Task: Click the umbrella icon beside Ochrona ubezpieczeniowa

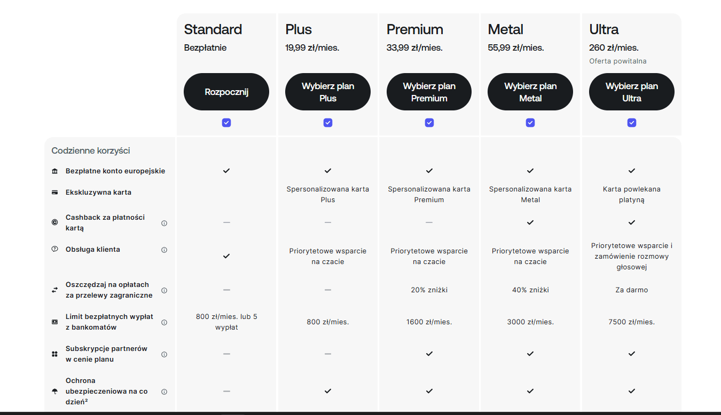Action: 54,392
